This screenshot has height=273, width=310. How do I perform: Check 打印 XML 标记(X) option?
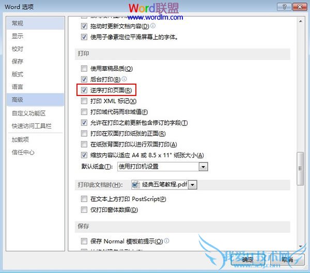point(84,101)
